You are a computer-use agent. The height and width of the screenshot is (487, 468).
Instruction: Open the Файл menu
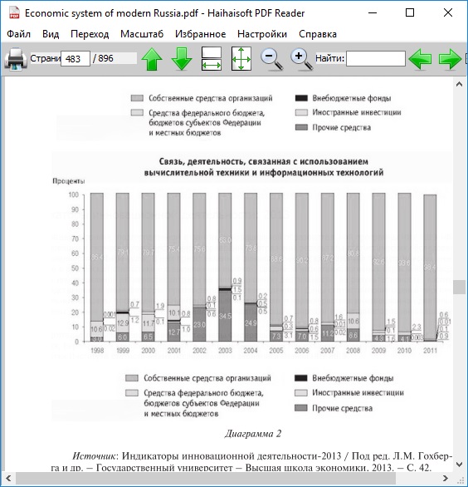click(18, 34)
